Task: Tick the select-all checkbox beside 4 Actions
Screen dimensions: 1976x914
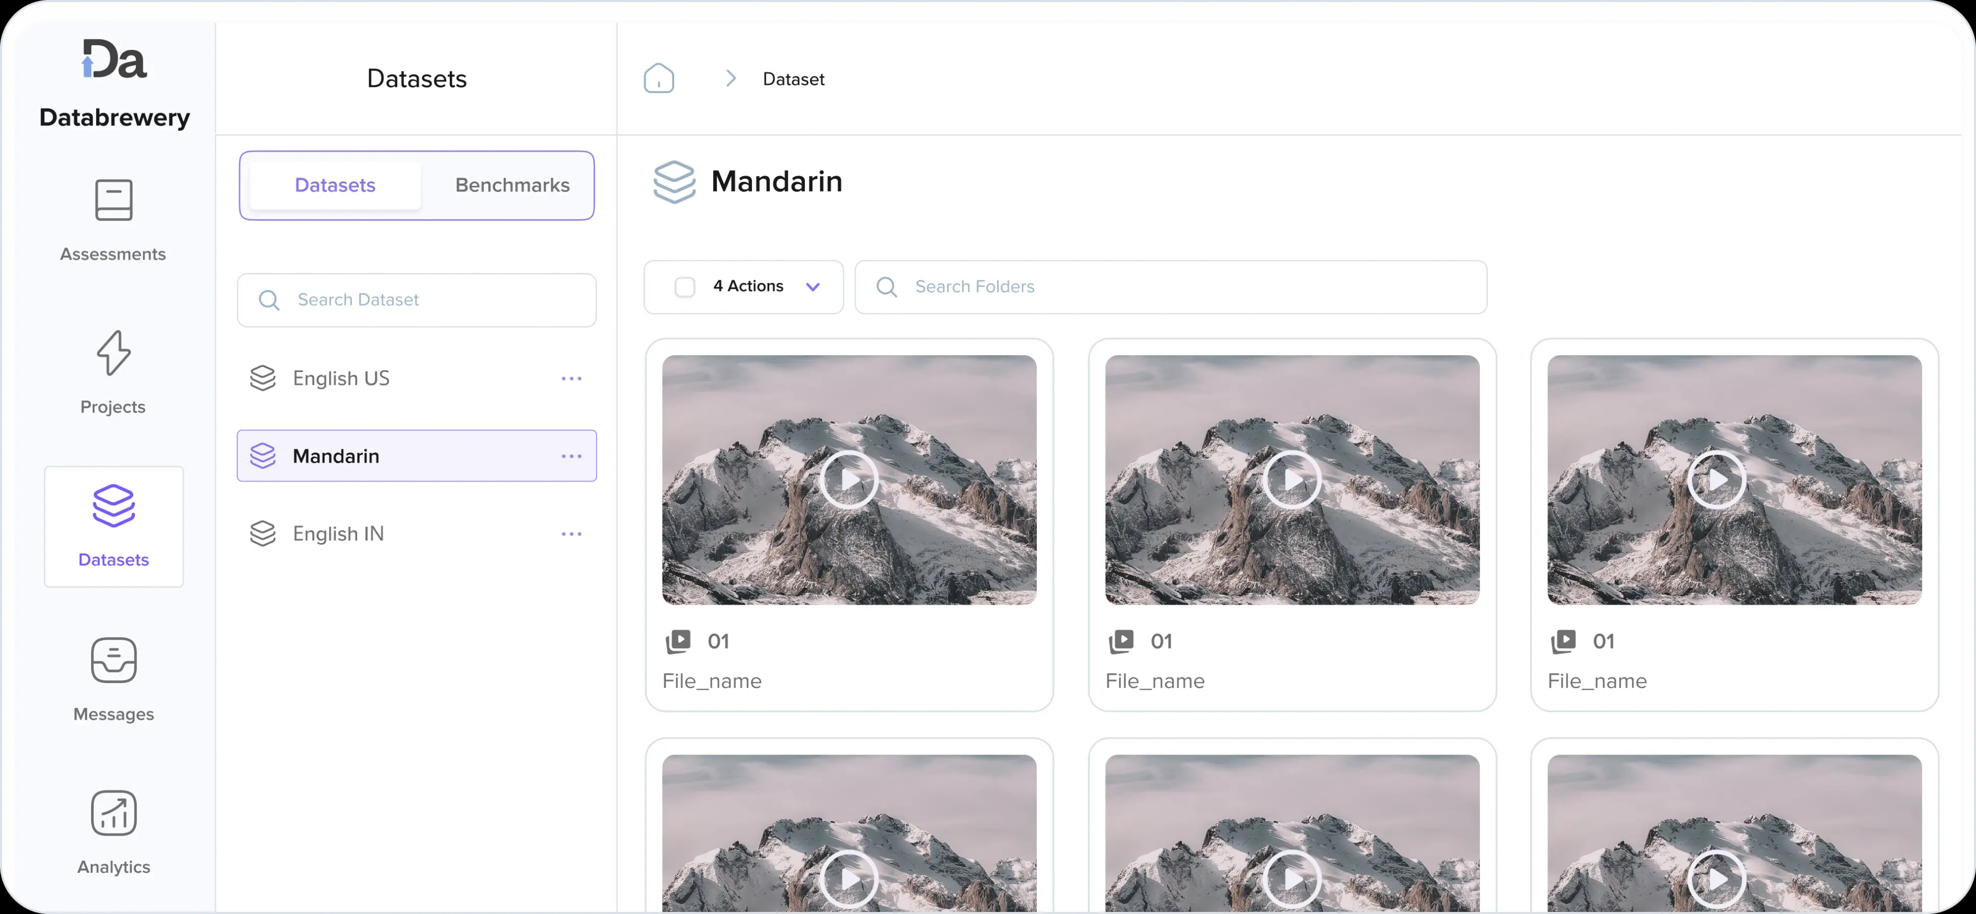Action: (684, 287)
